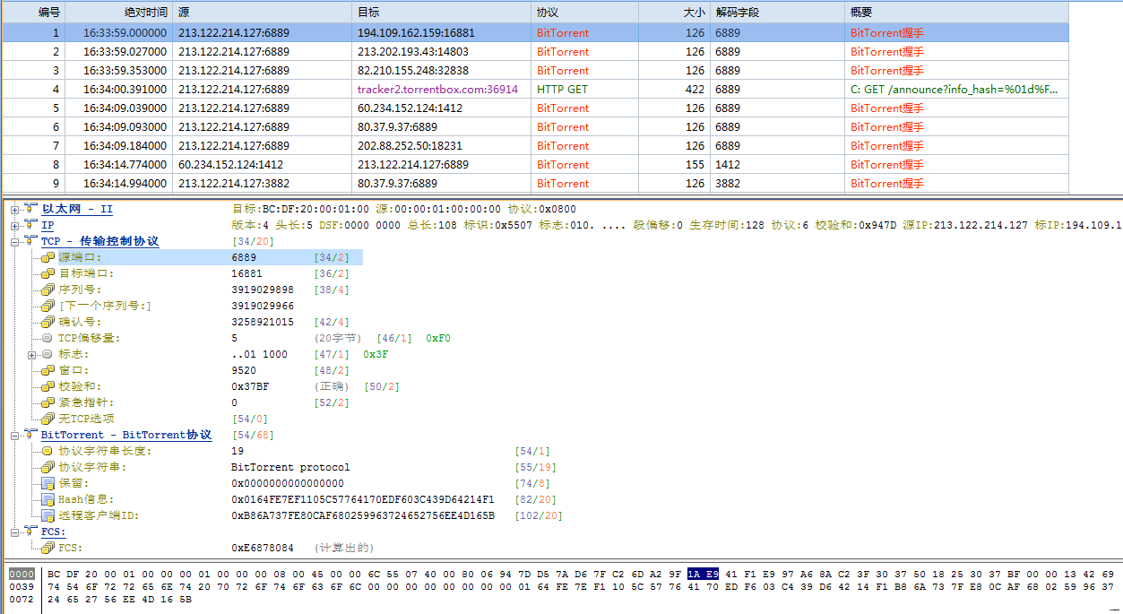Sort packets by 绝对时间 column header
Image resolution: width=1123 pixels, height=614 pixels.
[x=145, y=13]
